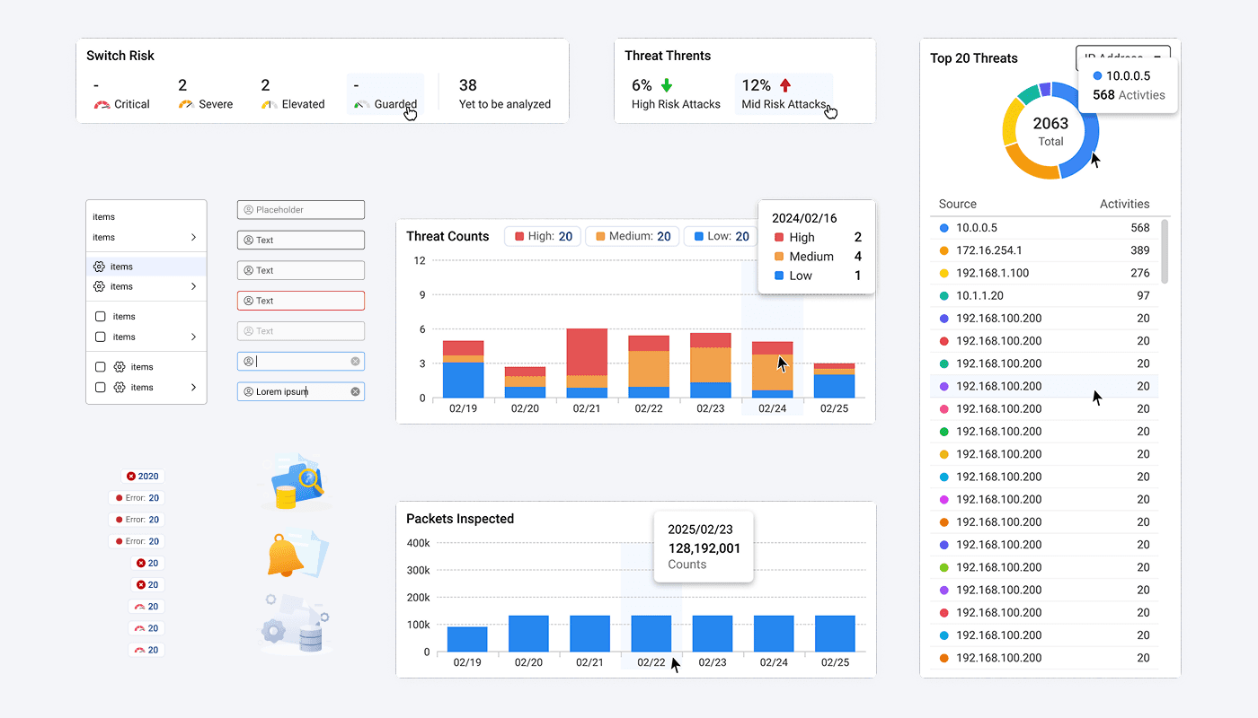Click 02/19 bar in Packets Inspected chart
Screen dimensions: 1258x718
point(467,639)
